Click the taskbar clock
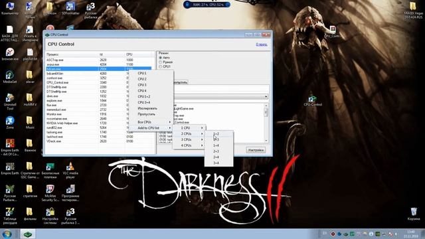The width and height of the screenshot is (425, 239). click(411, 234)
